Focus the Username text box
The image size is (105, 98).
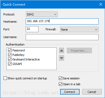tap(62, 37)
